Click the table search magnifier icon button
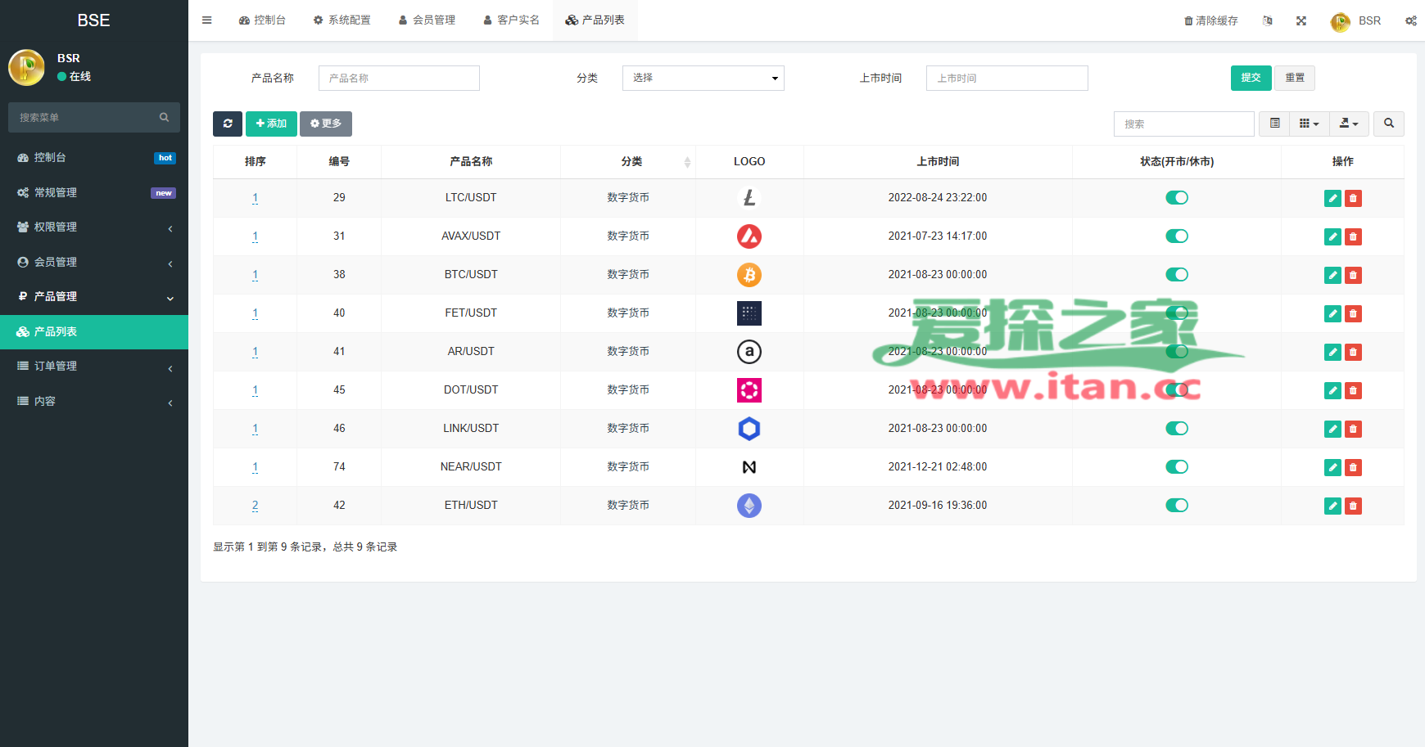1425x747 pixels. click(1389, 124)
